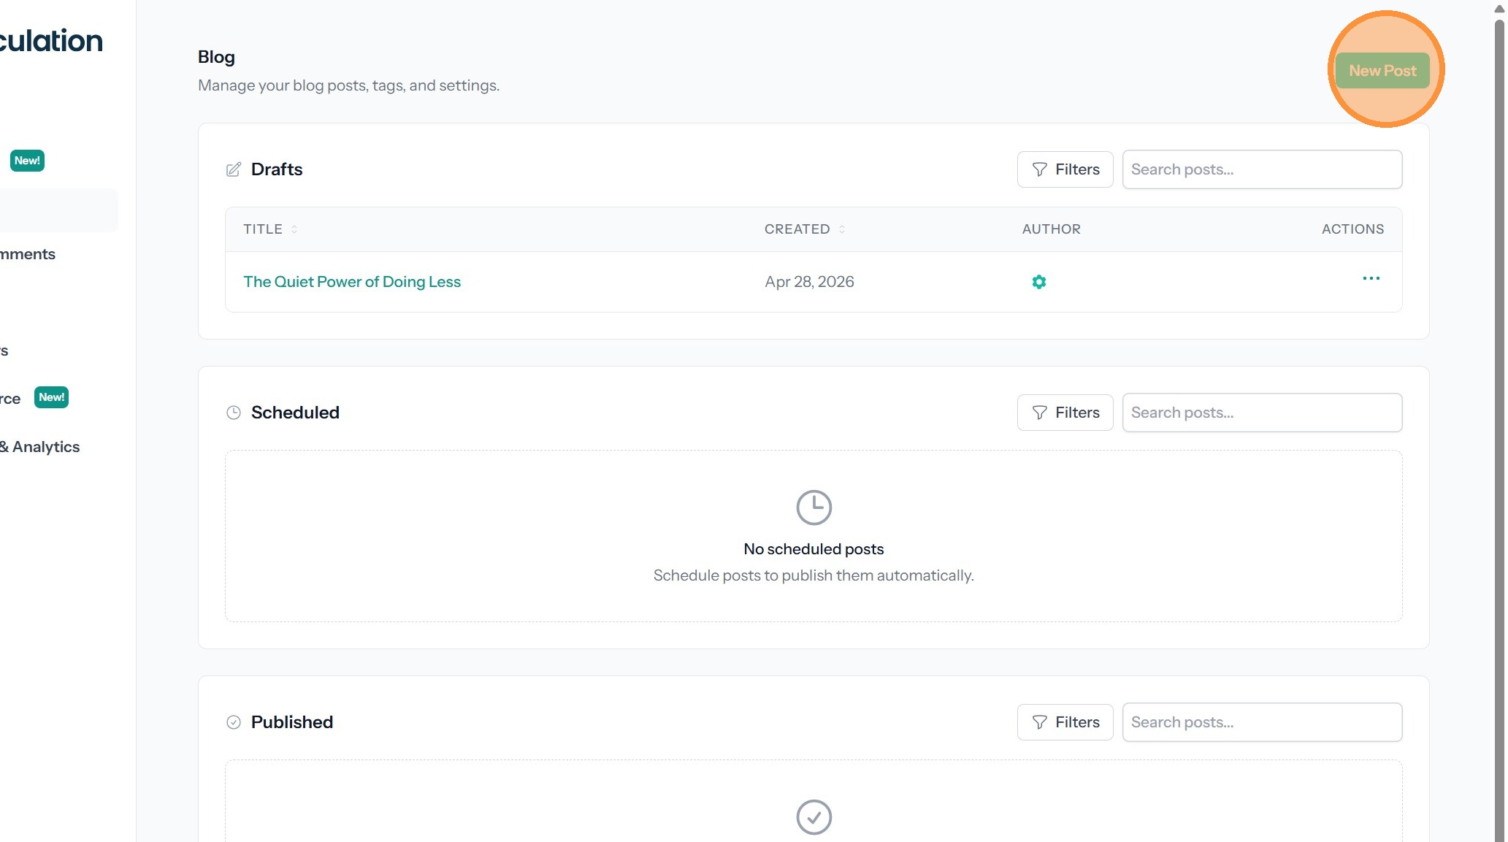Click the author gear avatar icon
The width and height of the screenshot is (1508, 842).
pyautogui.click(x=1038, y=282)
